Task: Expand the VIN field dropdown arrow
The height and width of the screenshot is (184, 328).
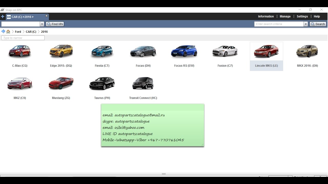Action: (x=42, y=24)
